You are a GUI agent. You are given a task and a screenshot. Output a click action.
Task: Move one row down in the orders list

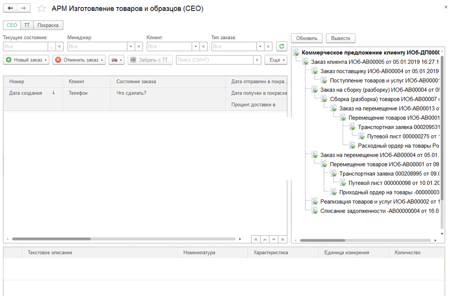click(x=274, y=239)
